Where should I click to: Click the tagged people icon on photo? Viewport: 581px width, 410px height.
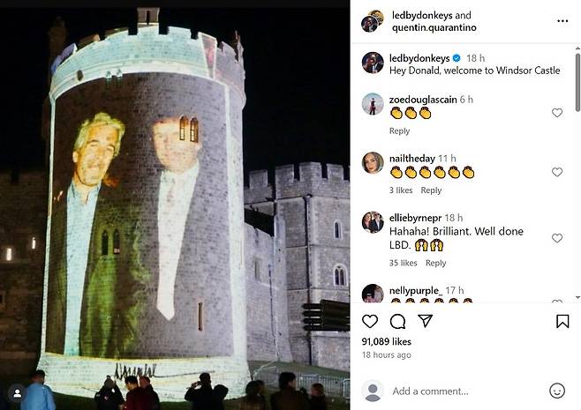(x=16, y=393)
